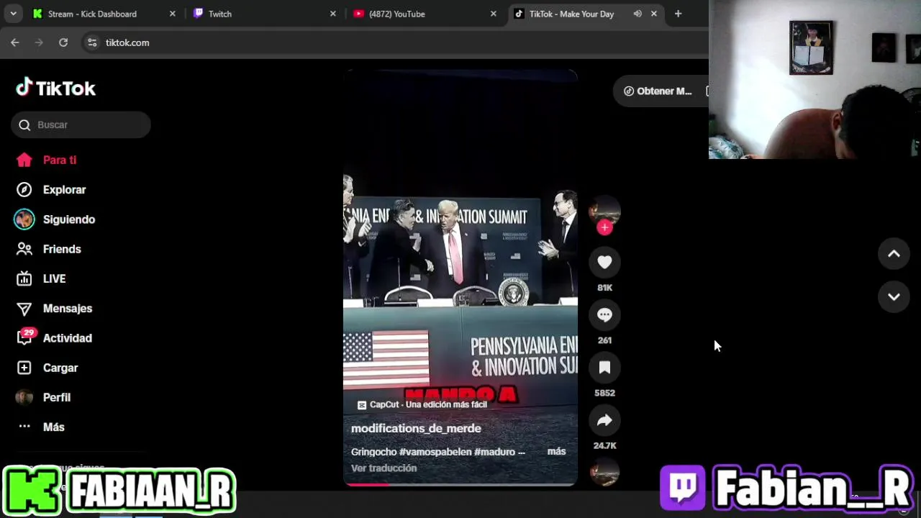Click the video player area
The height and width of the screenshot is (518, 921).
pyautogui.click(x=460, y=278)
